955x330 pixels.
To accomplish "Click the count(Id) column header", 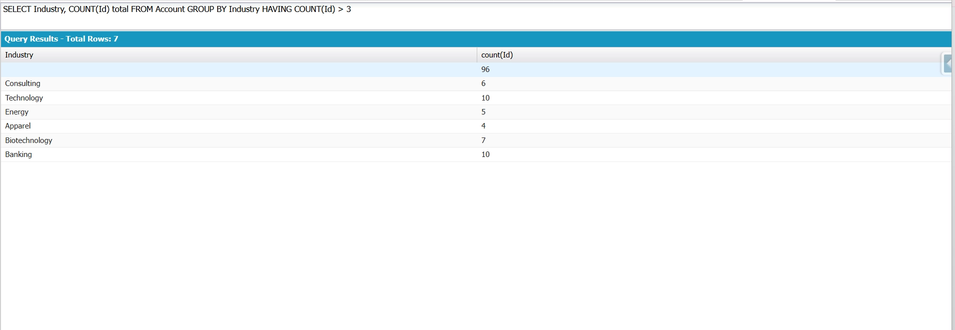I will point(714,55).
